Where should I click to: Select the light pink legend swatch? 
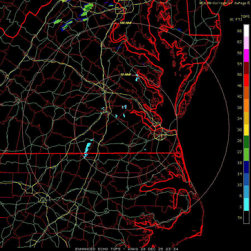point(246,43)
